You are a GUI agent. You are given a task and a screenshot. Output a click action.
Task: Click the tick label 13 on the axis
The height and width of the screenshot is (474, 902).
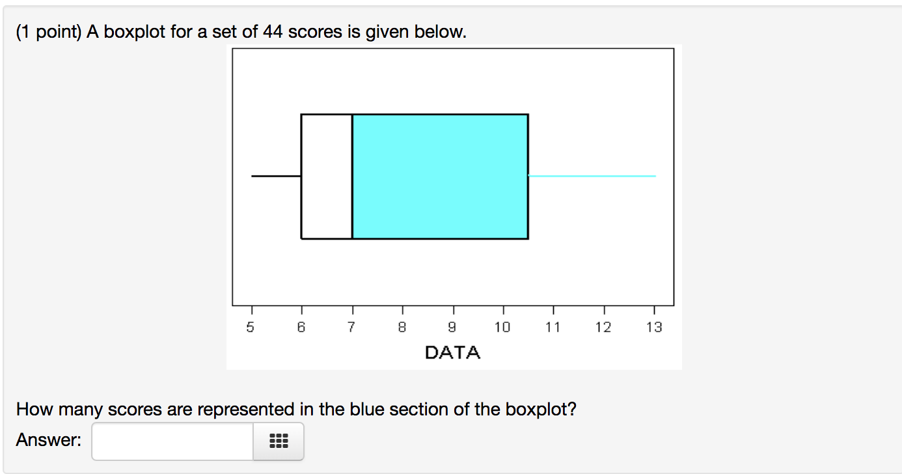point(653,328)
